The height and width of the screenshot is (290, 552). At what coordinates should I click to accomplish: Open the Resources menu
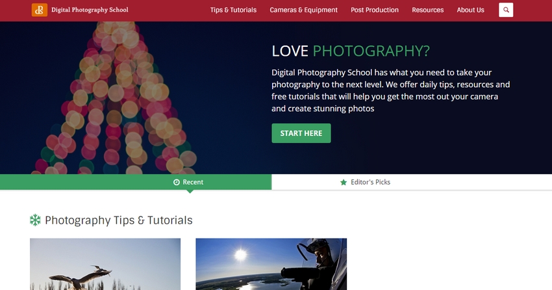[x=428, y=10]
